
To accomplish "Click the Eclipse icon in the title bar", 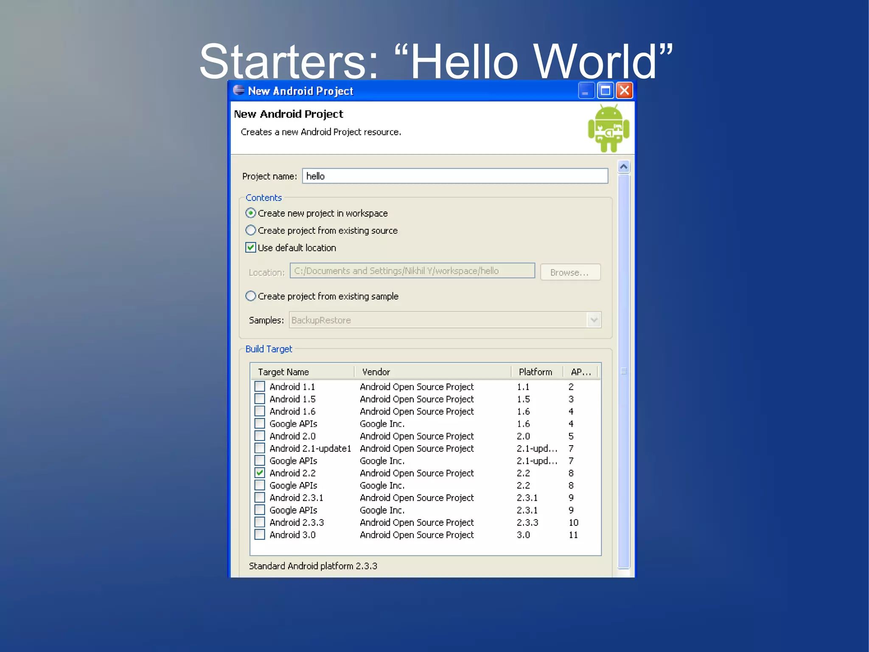I will (239, 90).
